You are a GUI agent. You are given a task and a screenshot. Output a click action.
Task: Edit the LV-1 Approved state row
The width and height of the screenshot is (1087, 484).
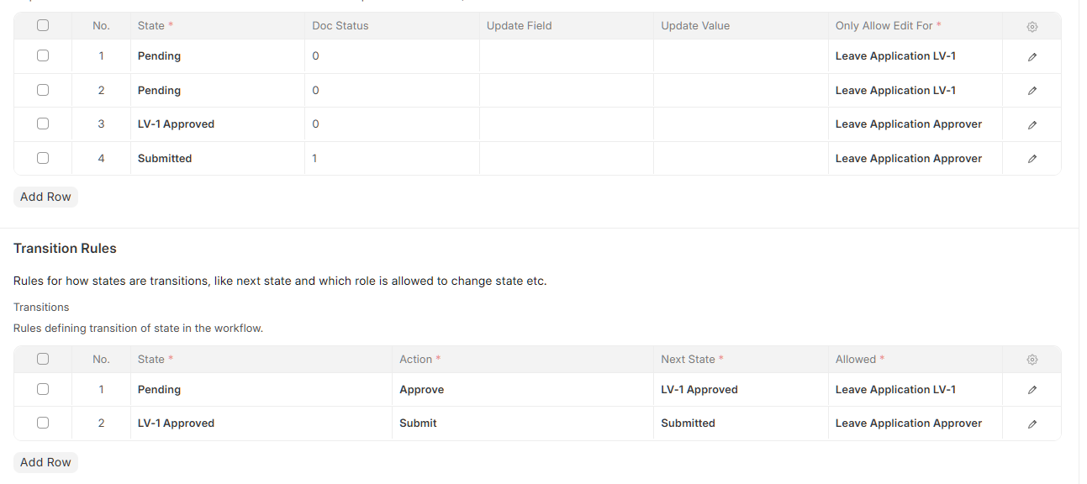tap(1032, 124)
